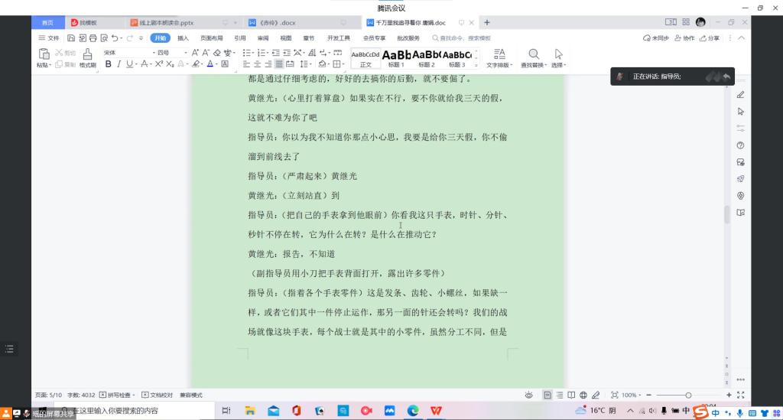
Task: Toggle eye-protection mode icon in status bar
Action: 528,395
